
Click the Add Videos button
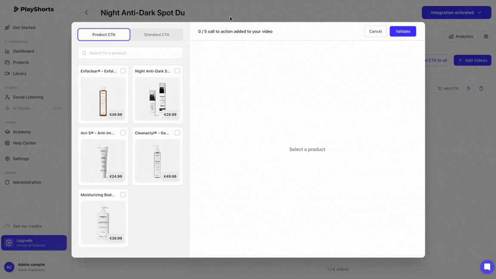473,60
